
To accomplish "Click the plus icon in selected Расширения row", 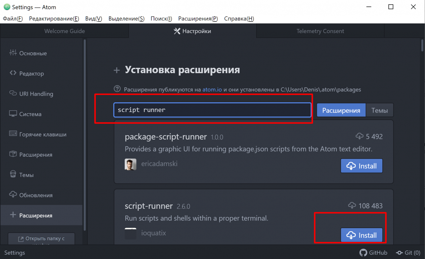I will point(13,215).
